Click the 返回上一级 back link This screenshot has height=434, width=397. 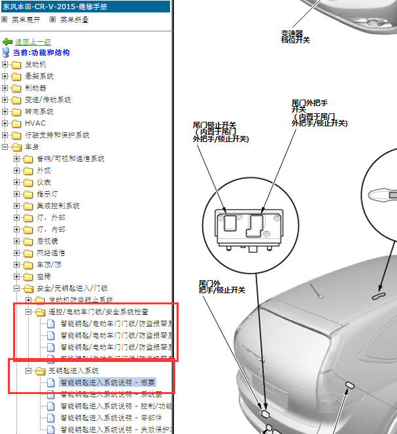[x=33, y=42]
